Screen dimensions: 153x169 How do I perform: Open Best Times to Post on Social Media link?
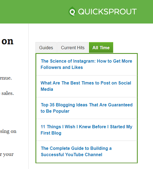pyautogui.click(x=86, y=86)
